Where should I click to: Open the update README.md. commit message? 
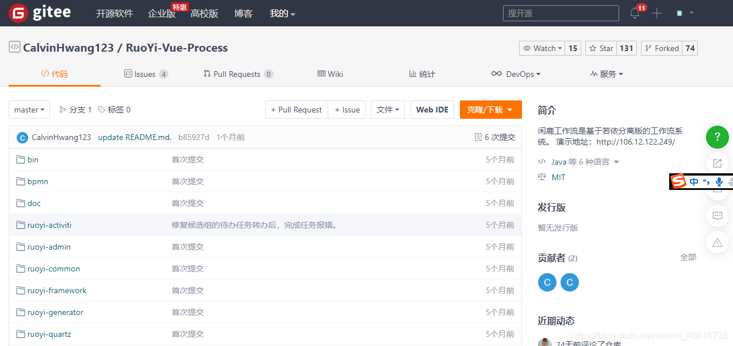135,137
